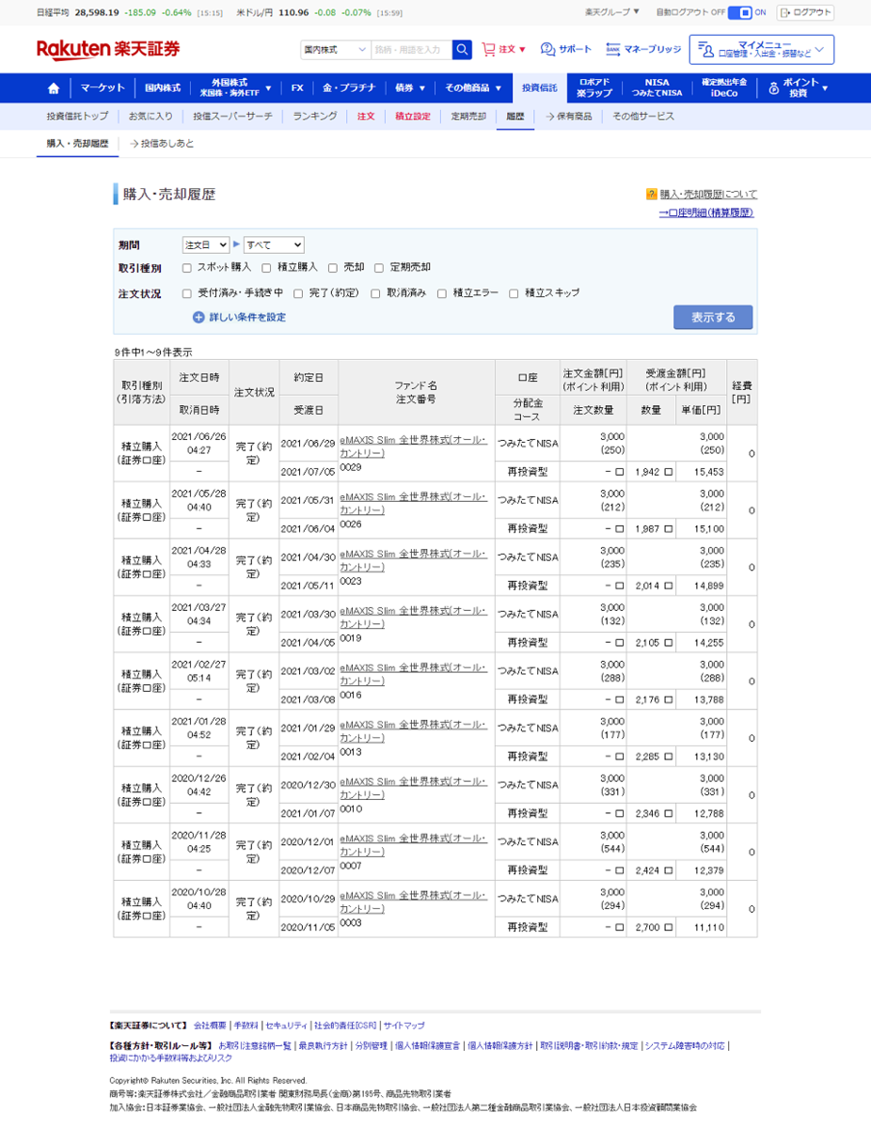Click quantity square icon in the 1,942 row
871x1128 pixels.
point(668,472)
